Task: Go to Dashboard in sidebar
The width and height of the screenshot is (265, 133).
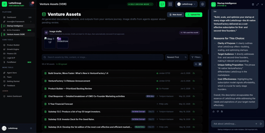Action: tap(18, 17)
